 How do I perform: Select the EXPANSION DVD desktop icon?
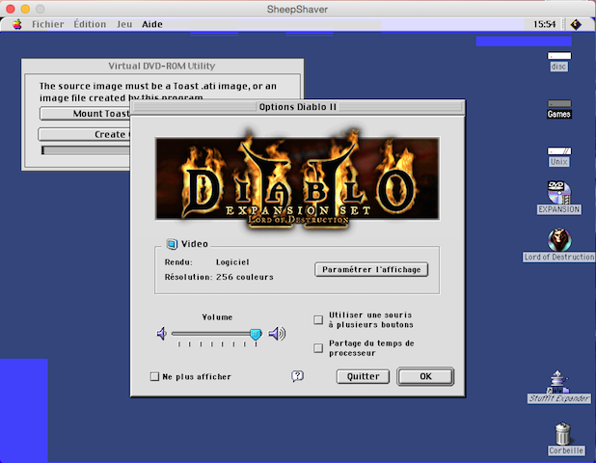[558, 198]
